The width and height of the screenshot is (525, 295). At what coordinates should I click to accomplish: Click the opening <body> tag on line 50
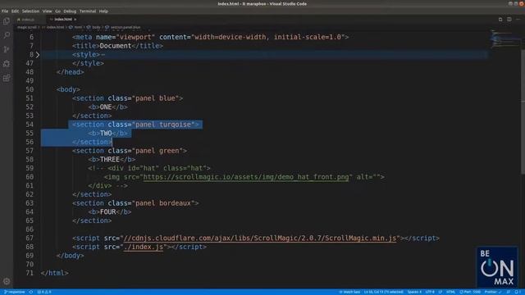click(68, 89)
